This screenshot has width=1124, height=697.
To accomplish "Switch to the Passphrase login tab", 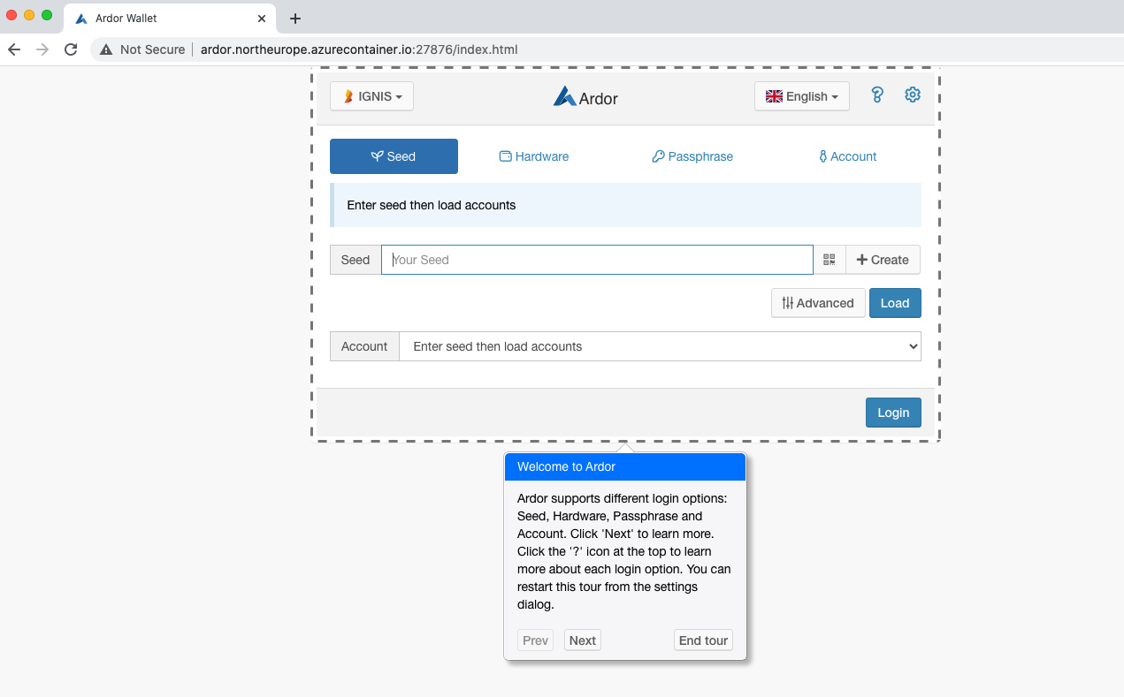I will (692, 155).
